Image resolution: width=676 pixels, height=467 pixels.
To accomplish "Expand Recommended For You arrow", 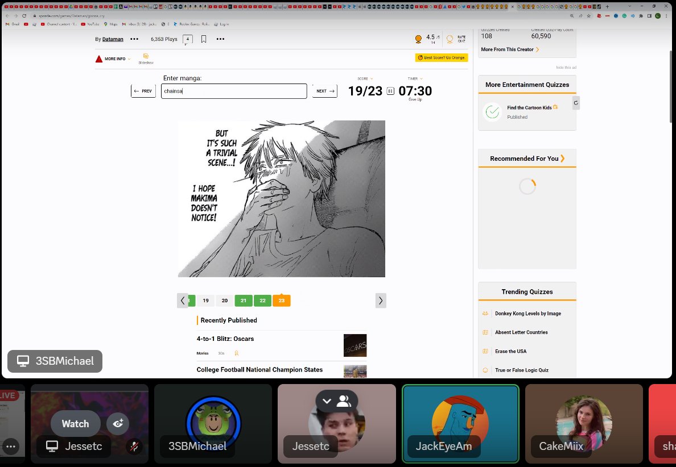I will tap(562, 159).
